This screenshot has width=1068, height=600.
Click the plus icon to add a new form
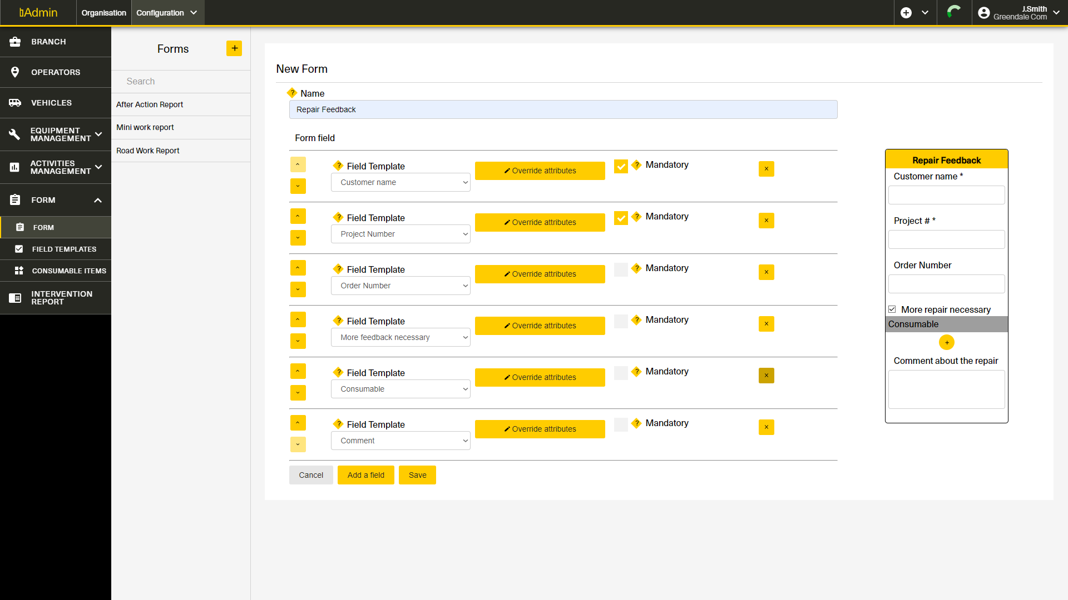coord(234,49)
